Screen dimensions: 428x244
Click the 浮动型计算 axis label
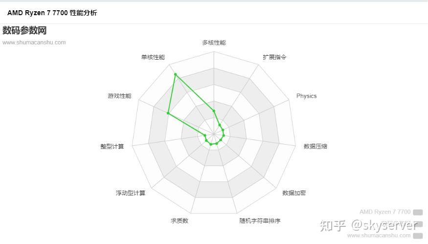131,193
